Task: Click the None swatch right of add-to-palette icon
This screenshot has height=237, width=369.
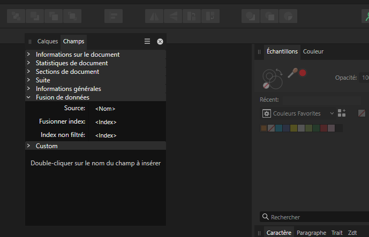Action: click(x=362, y=113)
